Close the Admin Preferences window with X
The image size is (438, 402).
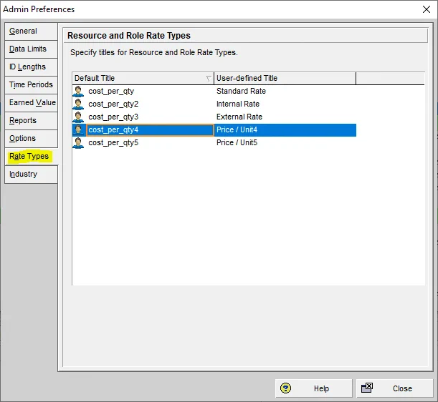[x=427, y=9]
